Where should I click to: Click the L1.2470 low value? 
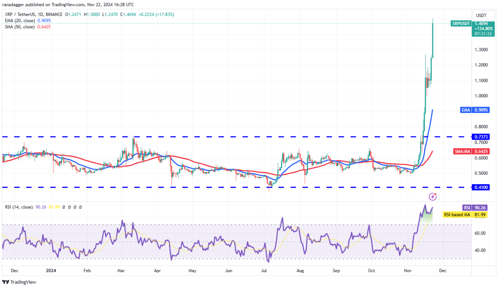point(110,15)
